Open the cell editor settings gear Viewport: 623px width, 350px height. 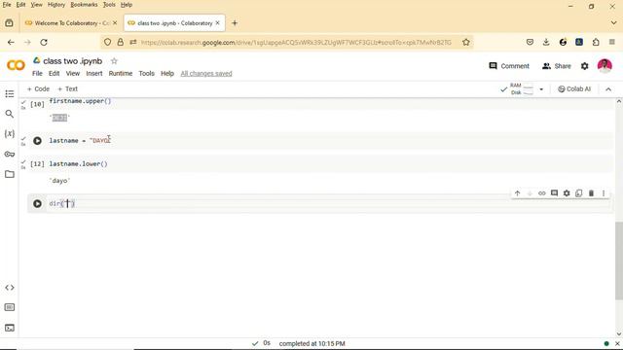click(x=567, y=193)
